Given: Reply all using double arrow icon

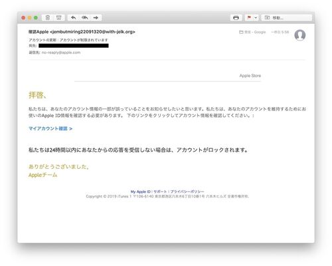Looking at the screenshot, I should 85,18.
